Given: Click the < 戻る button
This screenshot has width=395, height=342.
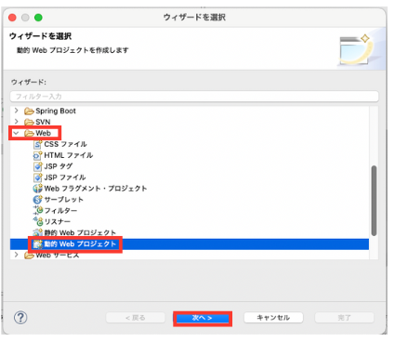Looking at the screenshot, I should click(x=136, y=318).
